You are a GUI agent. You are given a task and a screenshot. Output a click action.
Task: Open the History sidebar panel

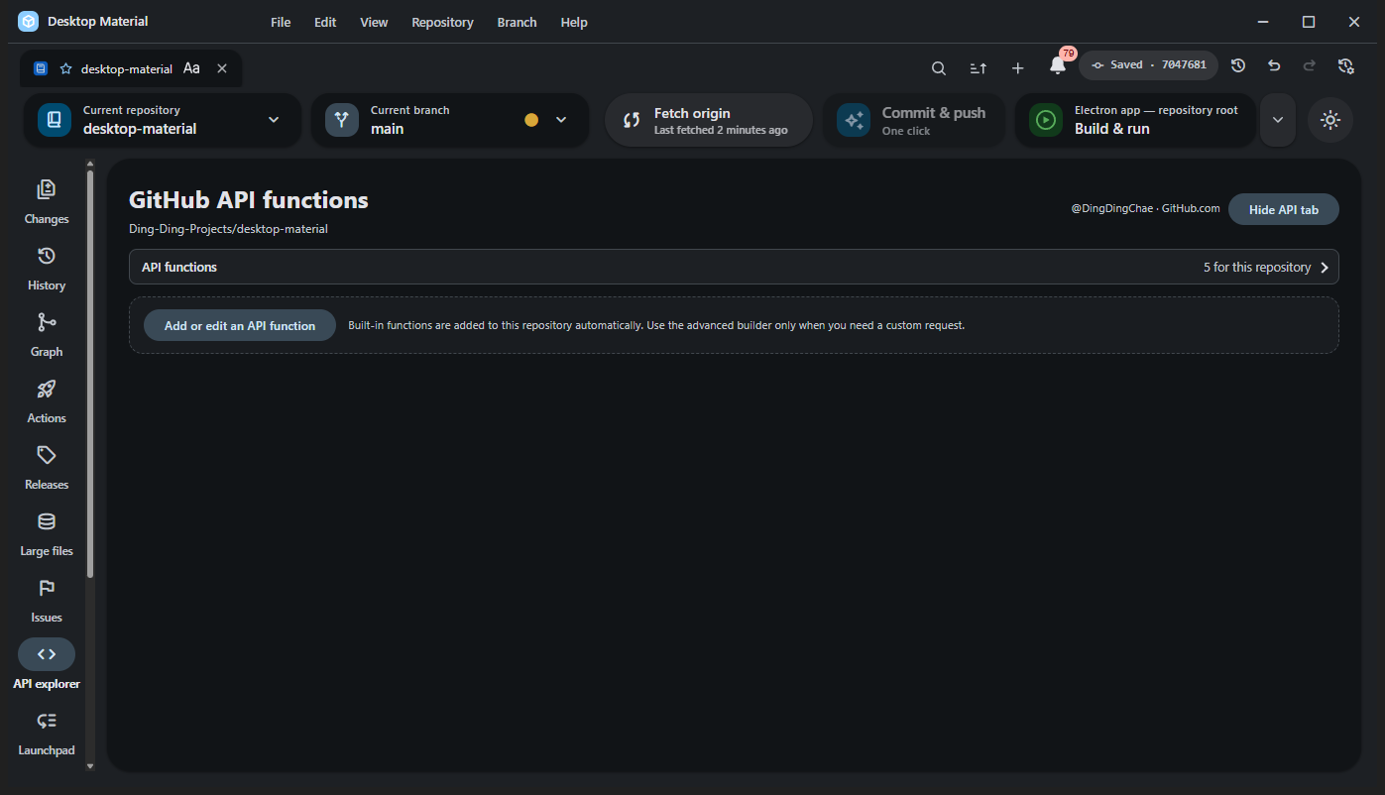[x=47, y=268]
